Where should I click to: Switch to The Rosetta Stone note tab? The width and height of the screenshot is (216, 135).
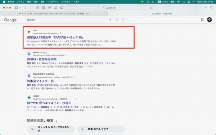pos(54,14)
